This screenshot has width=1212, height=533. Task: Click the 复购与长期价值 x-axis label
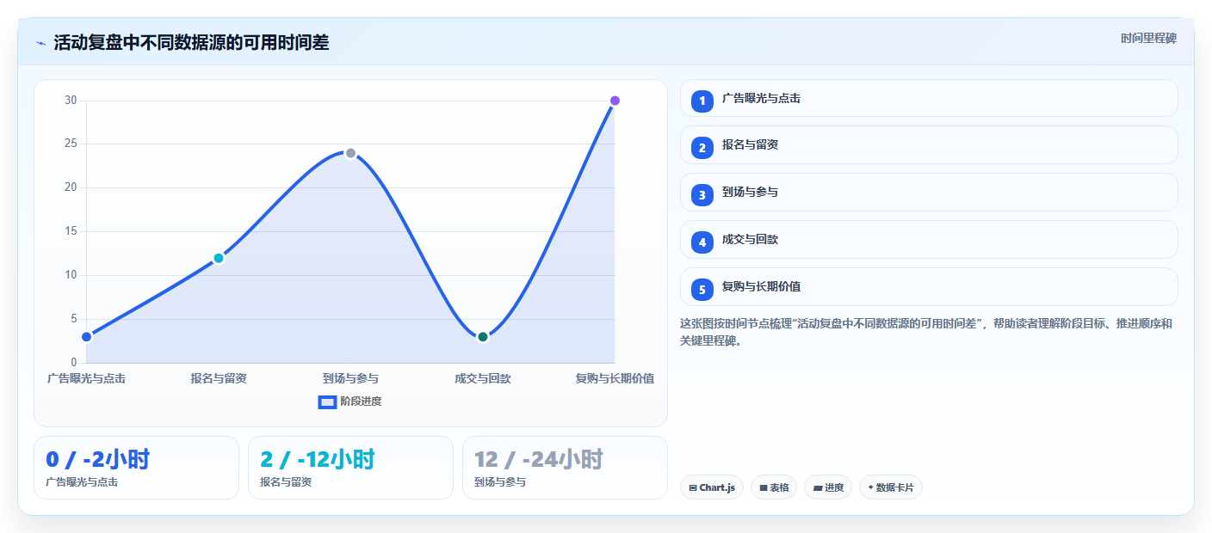(x=615, y=378)
